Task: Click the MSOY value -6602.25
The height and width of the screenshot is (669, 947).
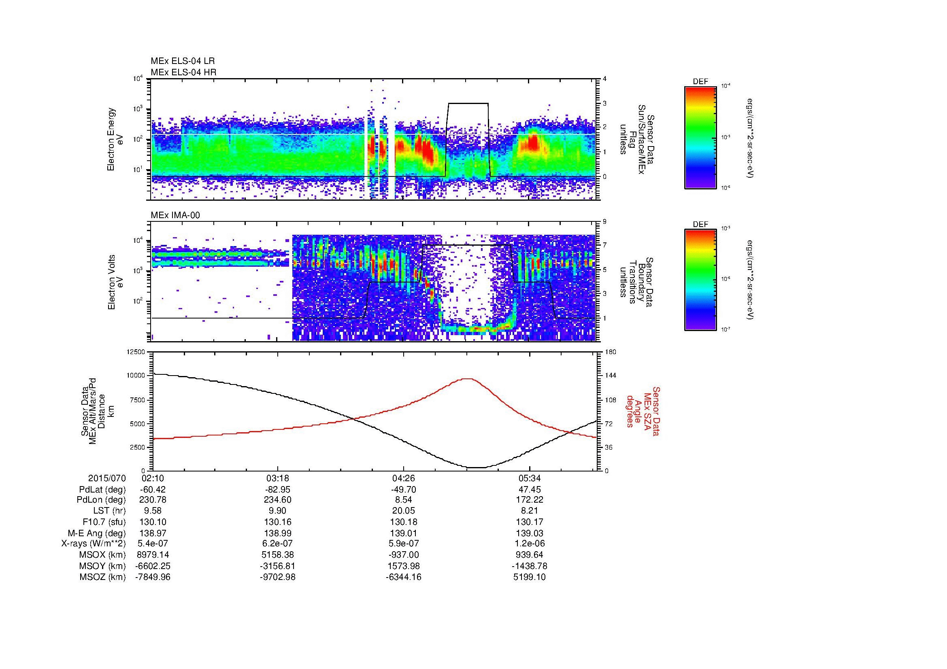Action: point(153,566)
